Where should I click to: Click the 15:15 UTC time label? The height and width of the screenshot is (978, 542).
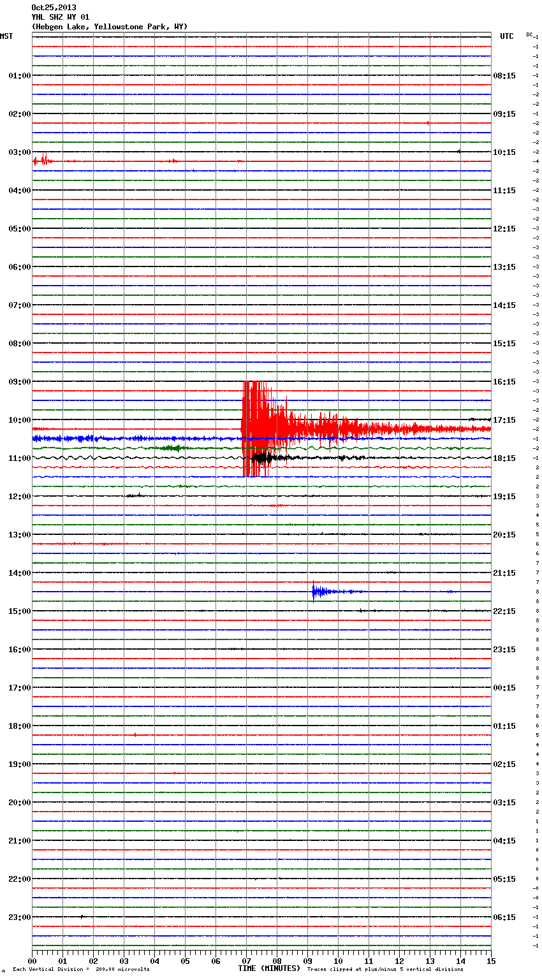click(x=504, y=344)
